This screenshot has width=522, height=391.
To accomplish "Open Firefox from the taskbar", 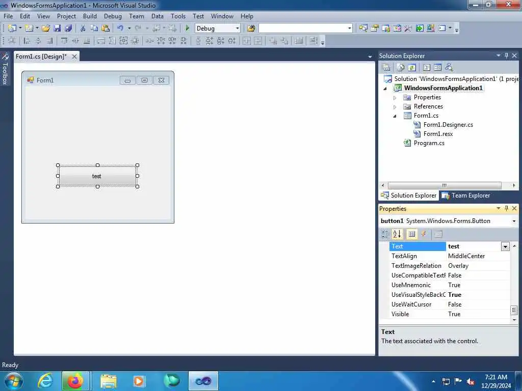I will [75, 381].
